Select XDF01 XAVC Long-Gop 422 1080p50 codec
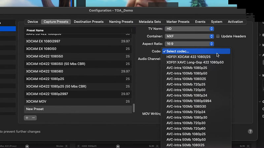The image size is (264, 148). click(x=195, y=62)
